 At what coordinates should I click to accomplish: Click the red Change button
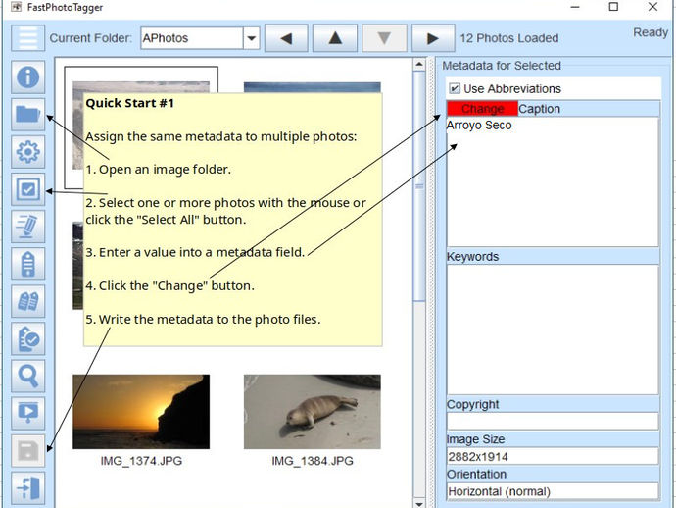pyautogui.click(x=482, y=109)
